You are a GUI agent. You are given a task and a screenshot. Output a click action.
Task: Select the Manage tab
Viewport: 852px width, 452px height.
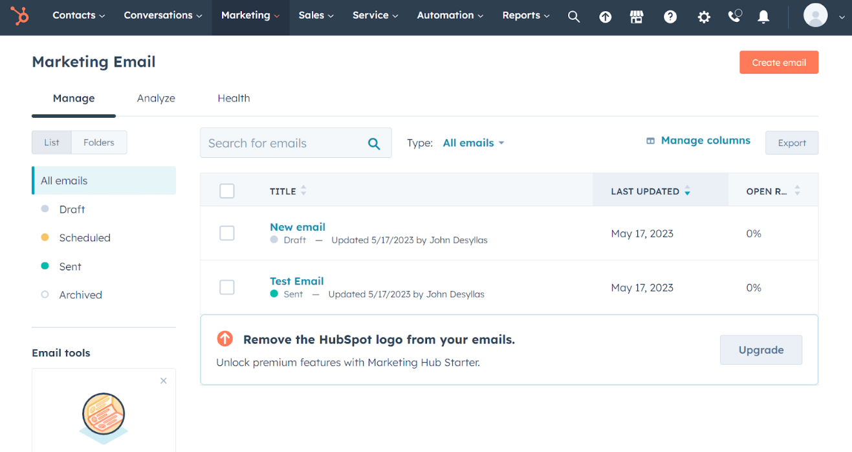[74, 98]
